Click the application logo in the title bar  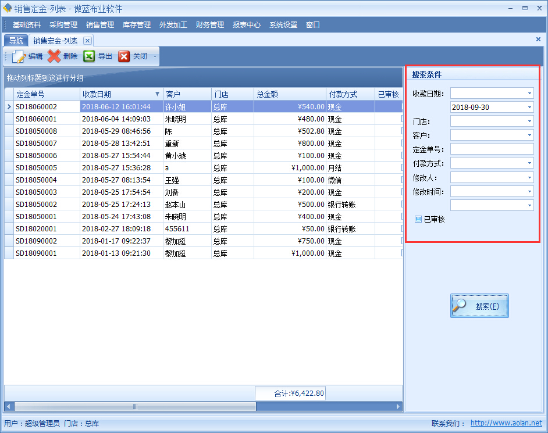[7, 8]
